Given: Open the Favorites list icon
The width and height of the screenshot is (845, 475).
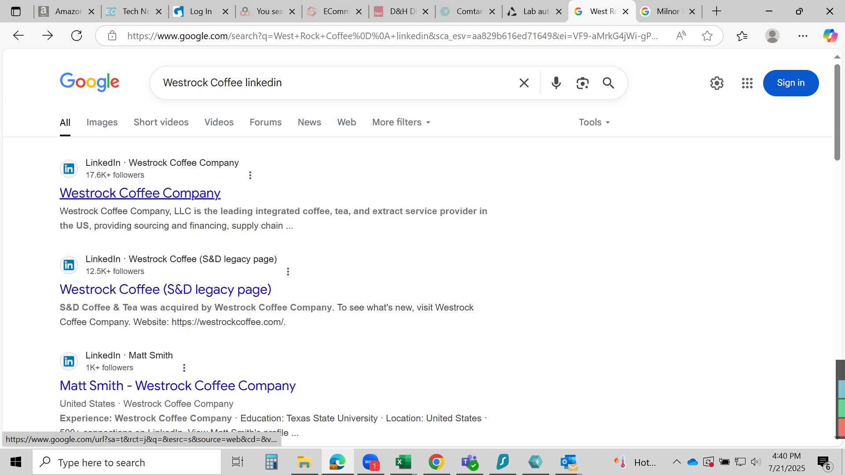Looking at the screenshot, I should [x=742, y=36].
